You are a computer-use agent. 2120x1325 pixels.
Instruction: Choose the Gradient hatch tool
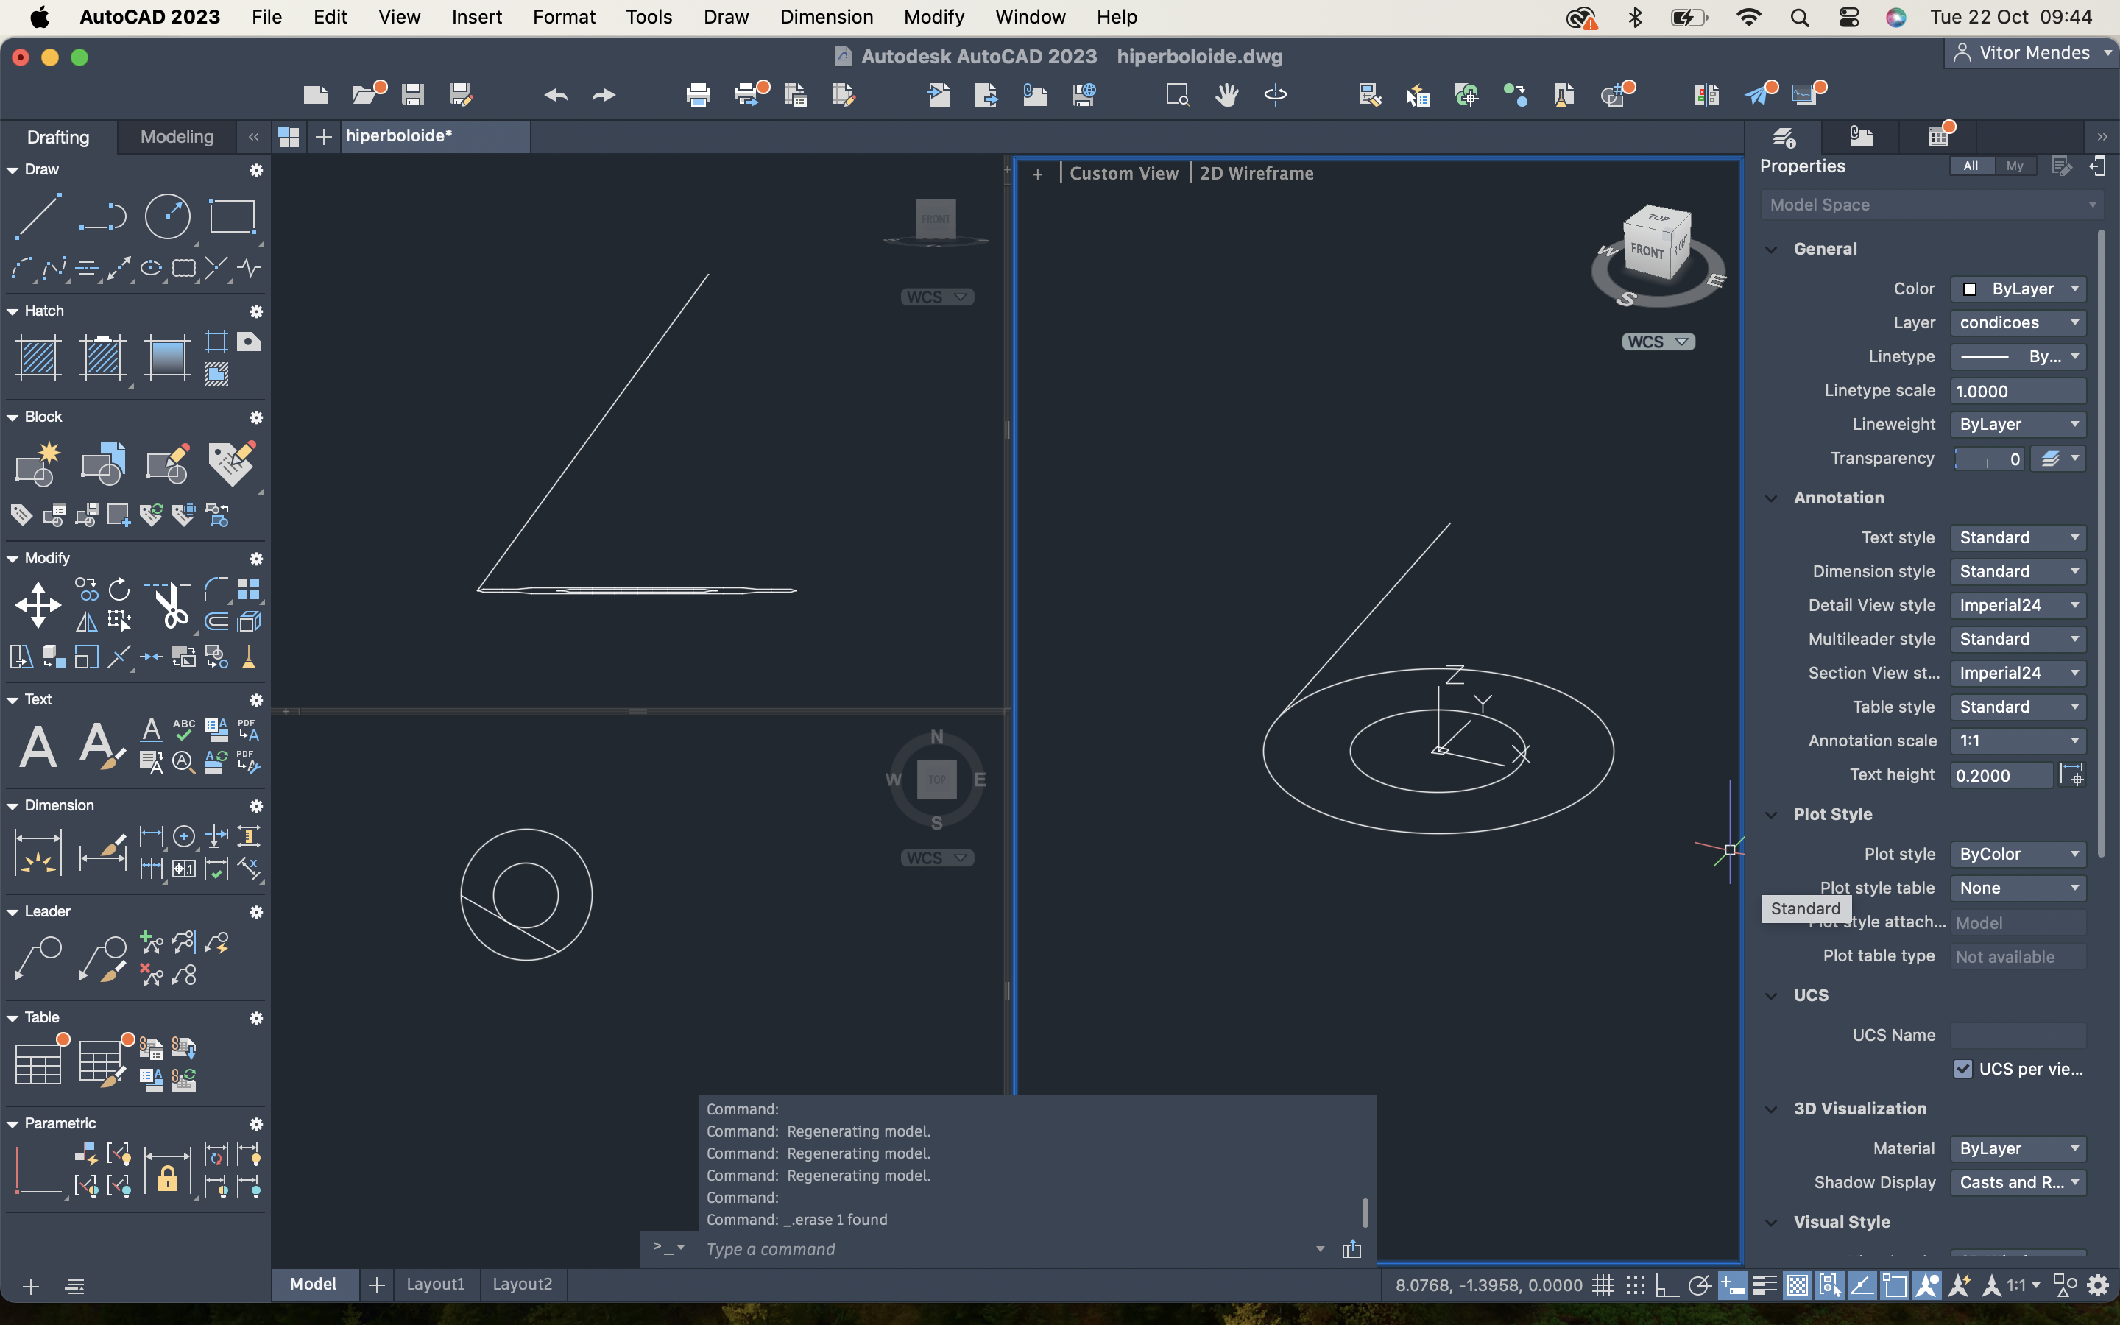pos(167,358)
